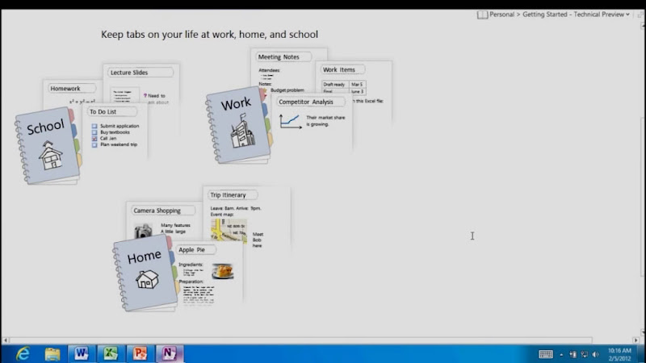Open File Explorer from the taskbar

point(52,353)
